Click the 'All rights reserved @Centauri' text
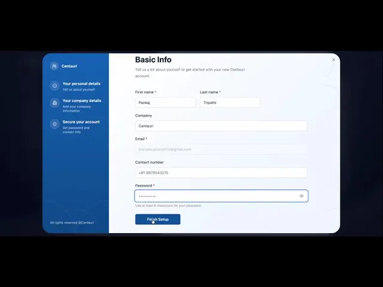 coord(72,222)
